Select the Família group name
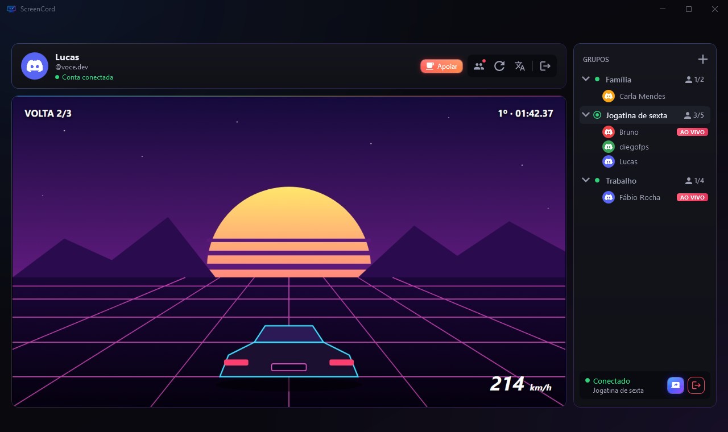The image size is (728, 432). (x=618, y=80)
